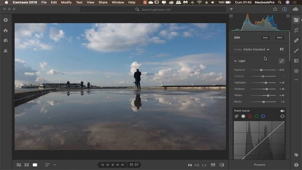Click the filter funnel icon
Screen dimensions: 302x170
coord(231,9)
